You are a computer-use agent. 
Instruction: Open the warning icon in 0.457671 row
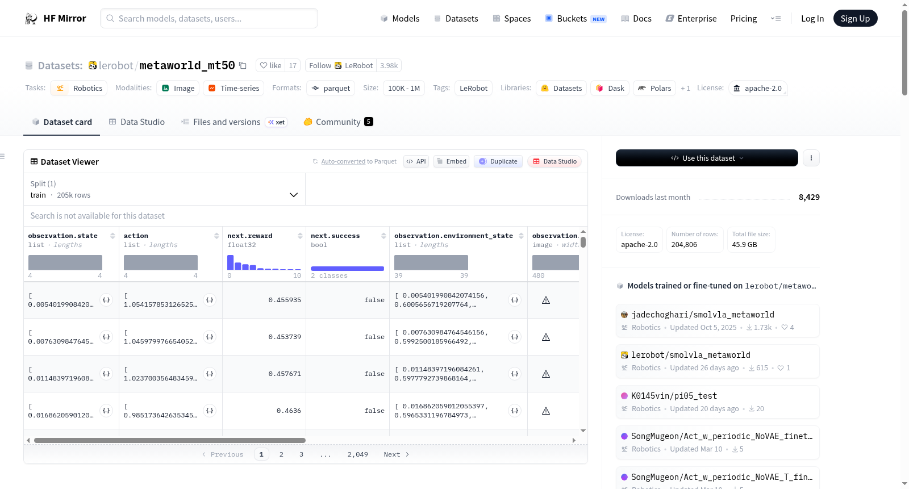pos(546,374)
